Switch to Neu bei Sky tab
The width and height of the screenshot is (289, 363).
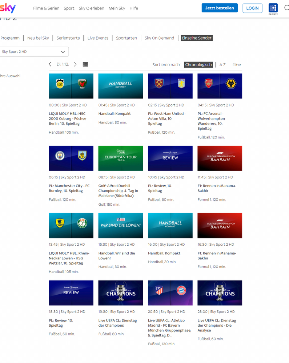pos(38,38)
